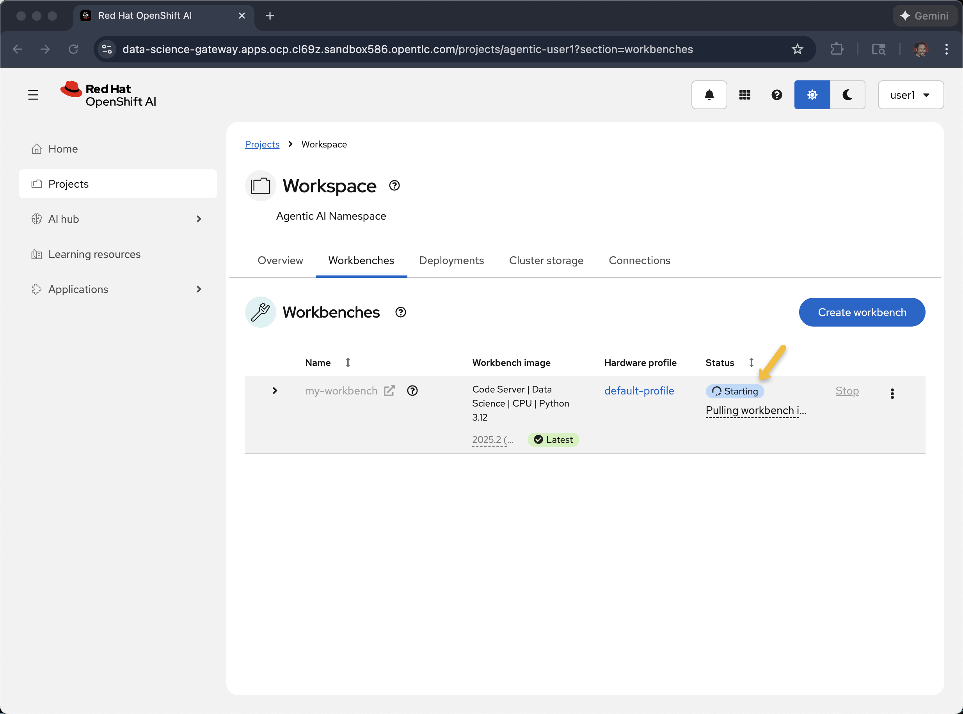963x714 pixels.
Task: Click help icon next to my-workbench
Action: coord(412,391)
